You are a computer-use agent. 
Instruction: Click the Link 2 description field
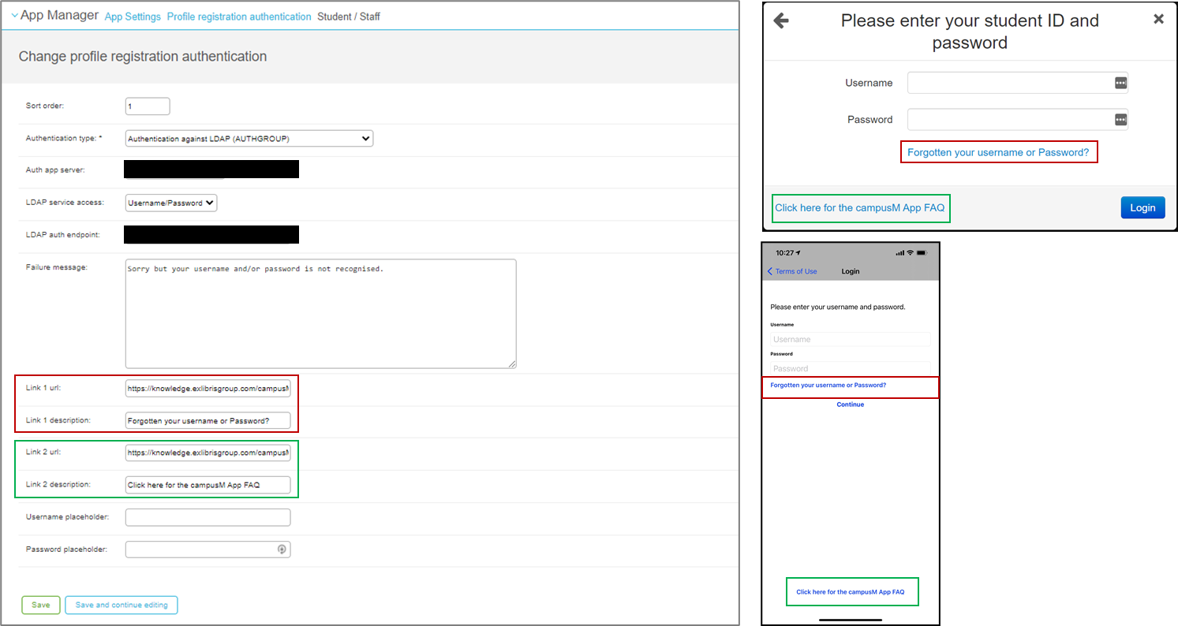click(208, 485)
